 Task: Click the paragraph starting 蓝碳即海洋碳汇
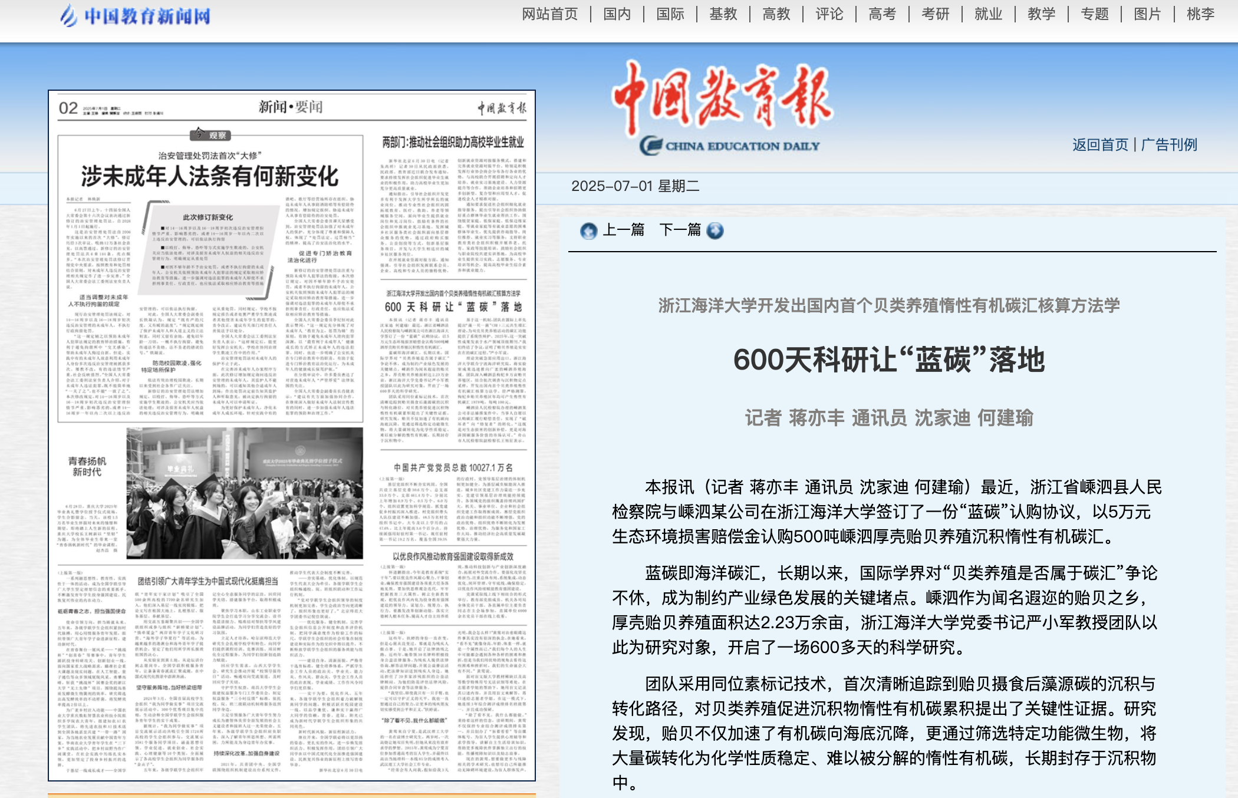pos(884,610)
